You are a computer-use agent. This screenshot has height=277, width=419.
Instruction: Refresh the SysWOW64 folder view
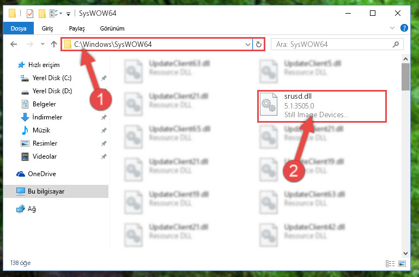[258, 44]
